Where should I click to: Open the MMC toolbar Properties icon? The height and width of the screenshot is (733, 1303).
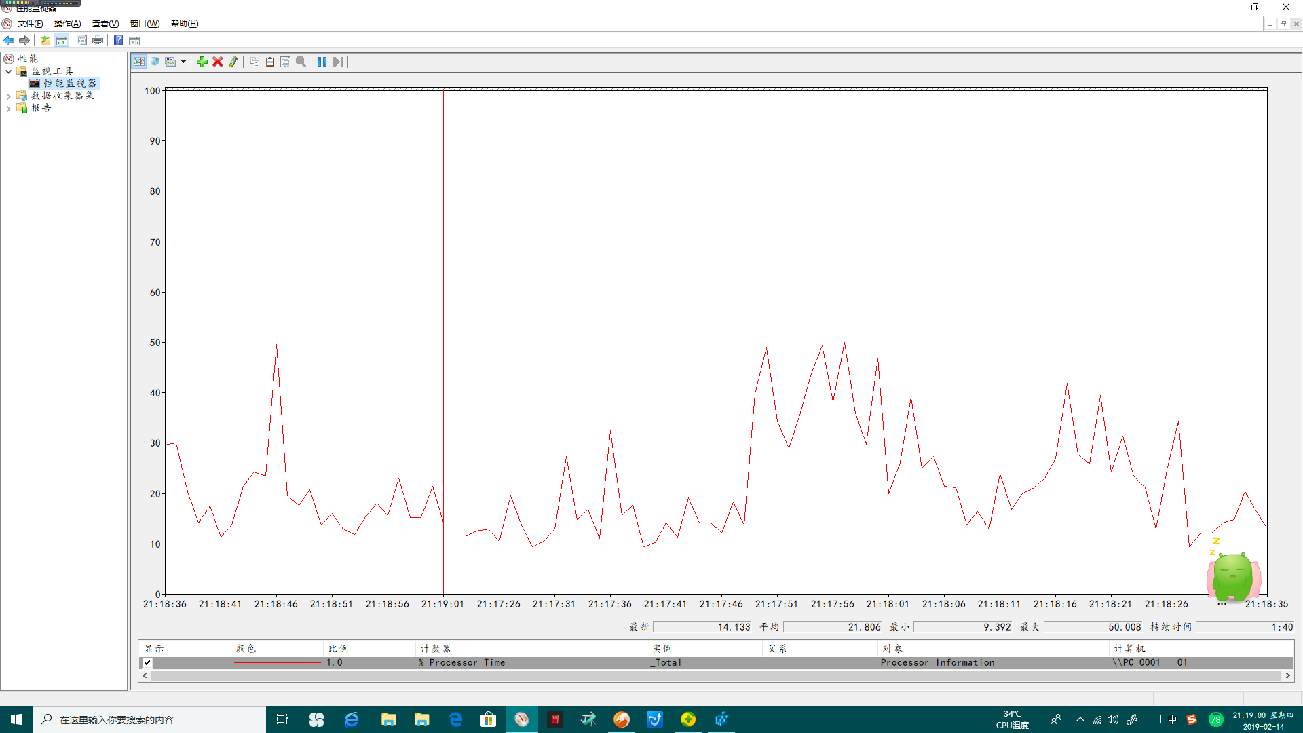tap(81, 41)
